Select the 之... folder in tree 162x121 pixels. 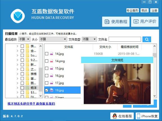[33, 69]
